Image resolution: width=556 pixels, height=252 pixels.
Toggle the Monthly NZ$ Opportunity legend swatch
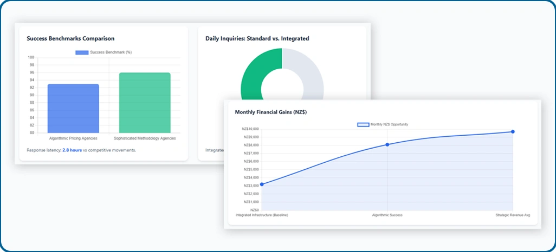(x=363, y=124)
